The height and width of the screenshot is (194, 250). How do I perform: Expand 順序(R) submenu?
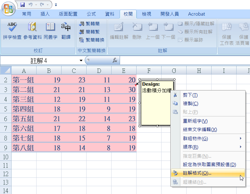tap(208, 147)
